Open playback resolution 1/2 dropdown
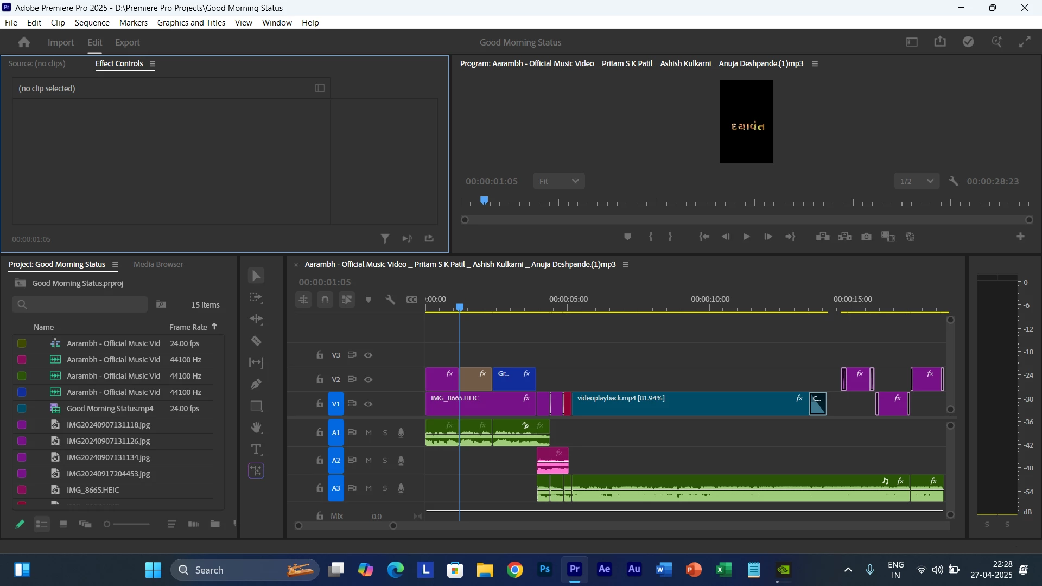This screenshot has height=586, width=1042. (x=916, y=181)
